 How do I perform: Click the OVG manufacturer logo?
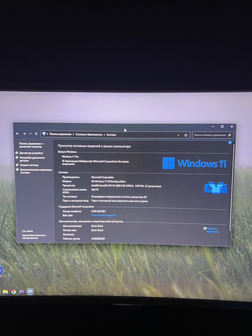(216, 188)
